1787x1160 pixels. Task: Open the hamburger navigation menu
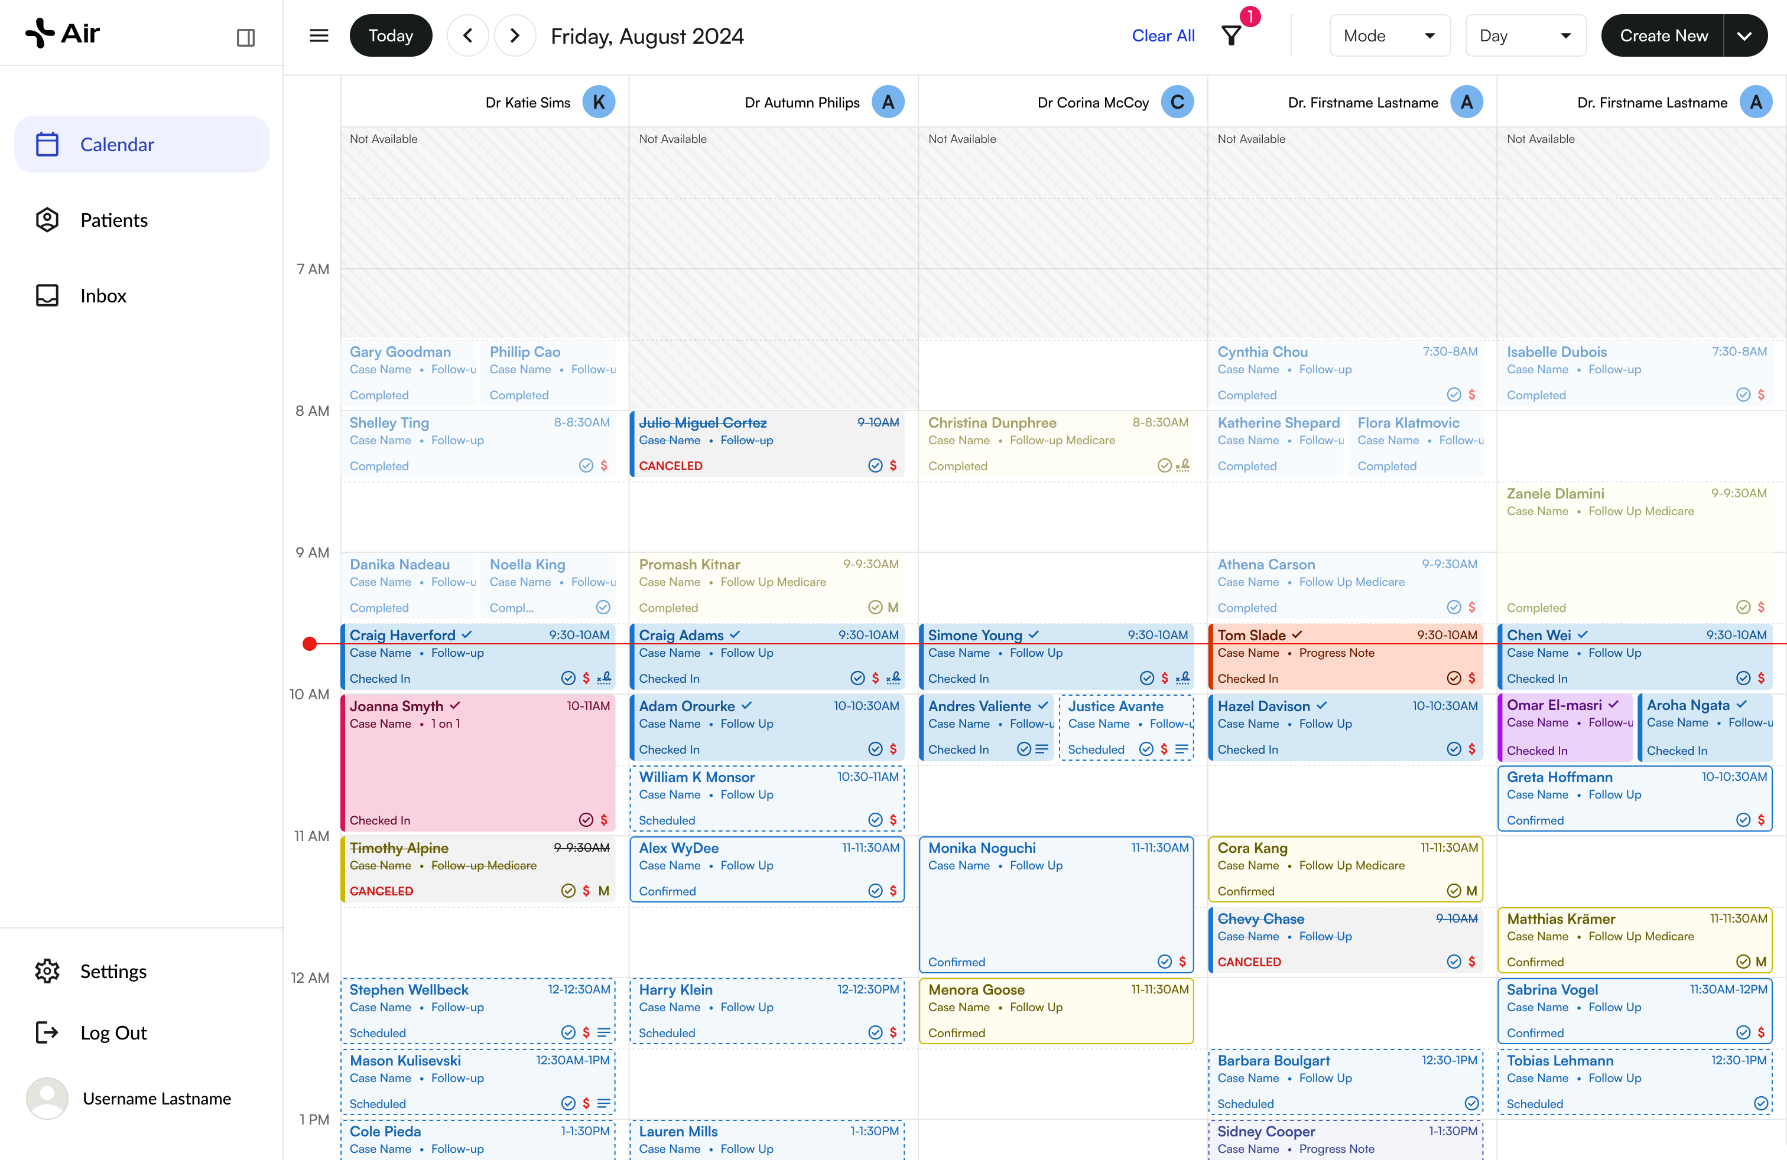click(x=319, y=35)
